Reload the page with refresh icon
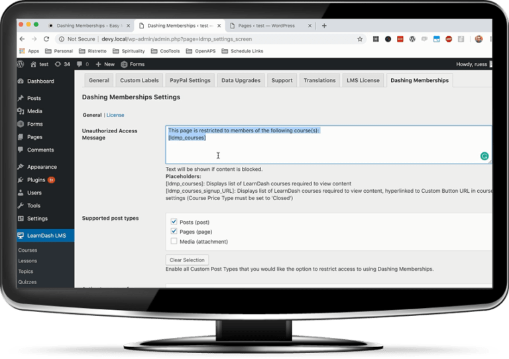This screenshot has height=359, width=509. click(x=46, y=39)
